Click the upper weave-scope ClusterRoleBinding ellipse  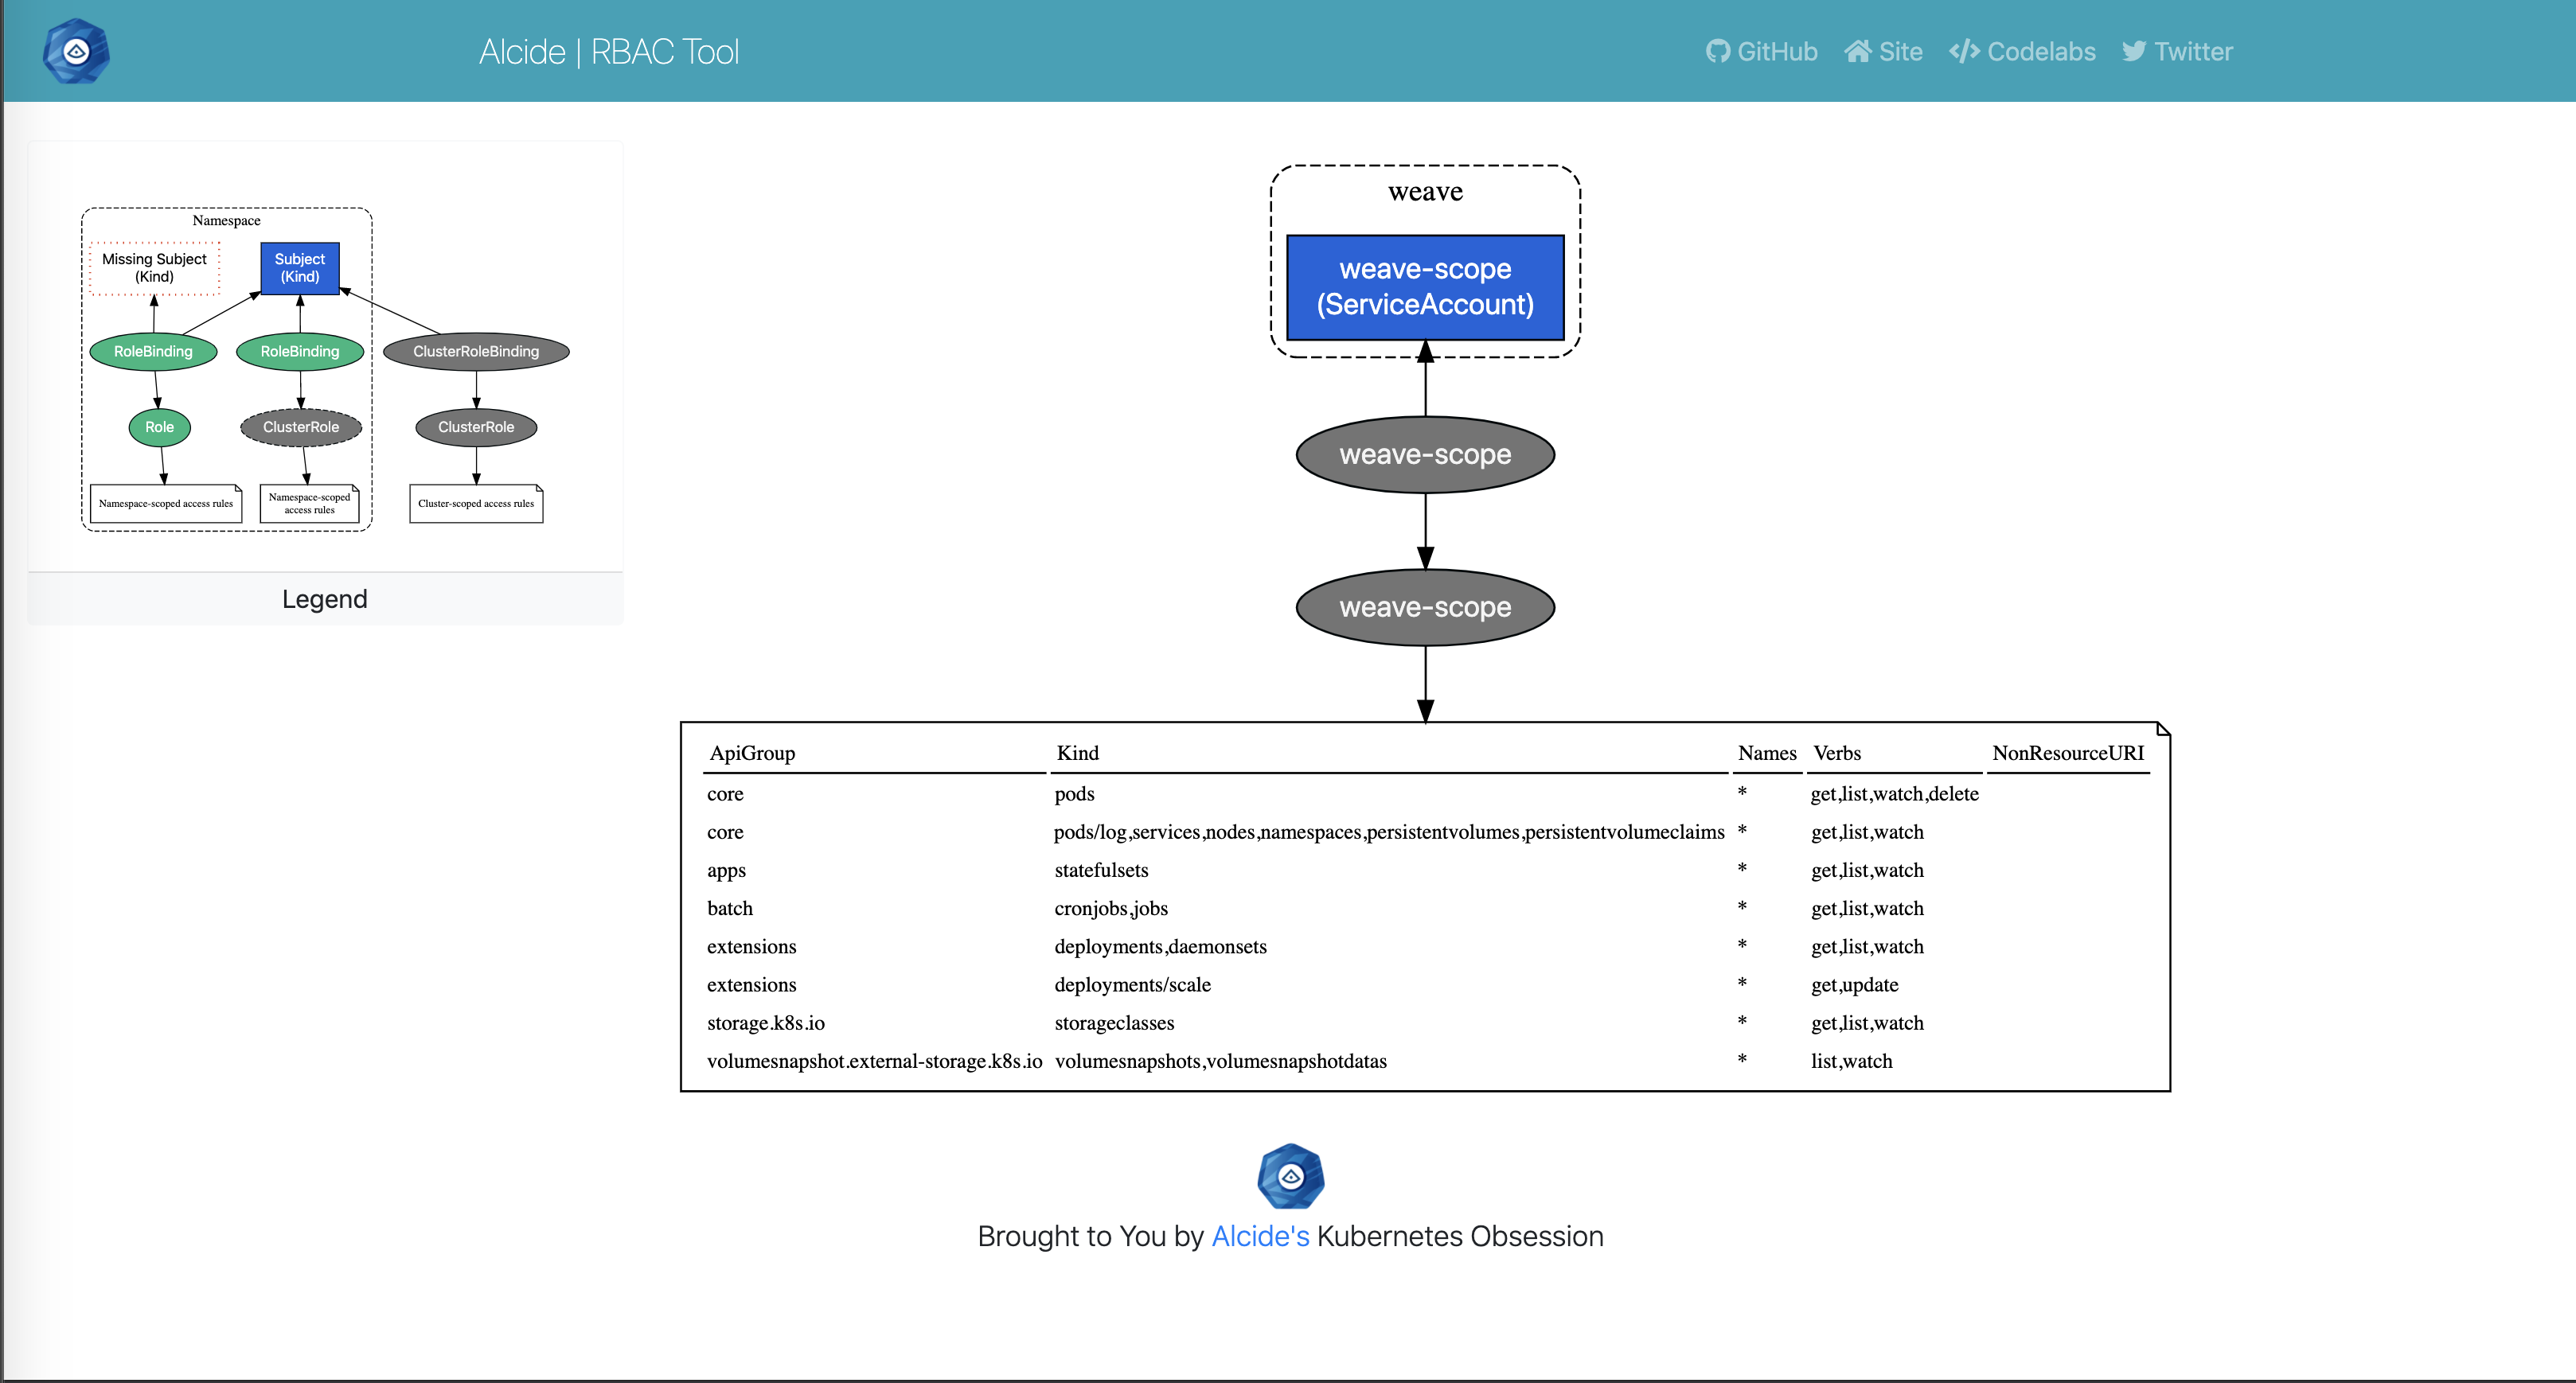pyautogui.click(x=1424, y=454)
